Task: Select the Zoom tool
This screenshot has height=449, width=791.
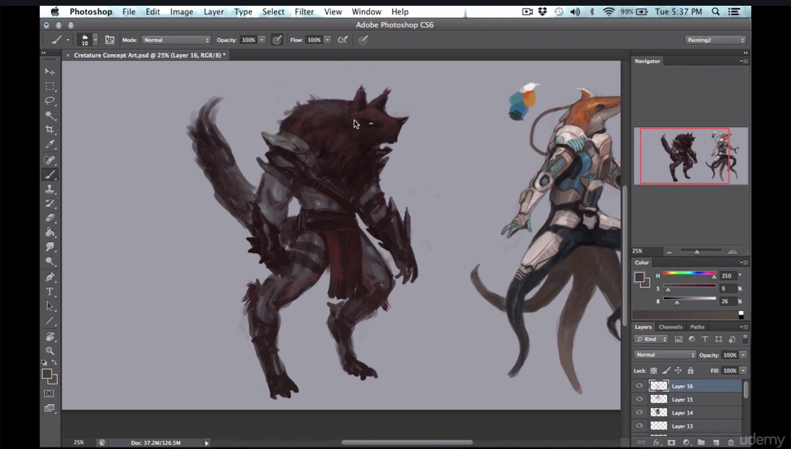Action: point(50,350)
